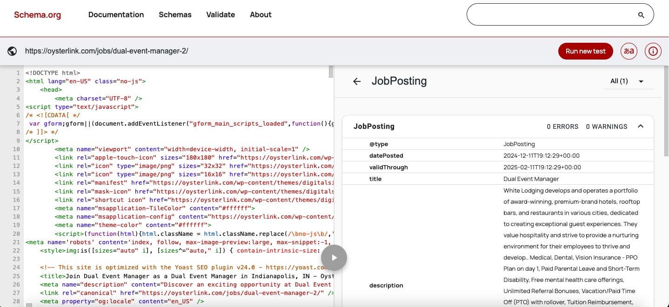Click the theme-color meta tag line
The height and width of the screenshot is (307, 669).
pyautogui.click(x=133, y=225)
